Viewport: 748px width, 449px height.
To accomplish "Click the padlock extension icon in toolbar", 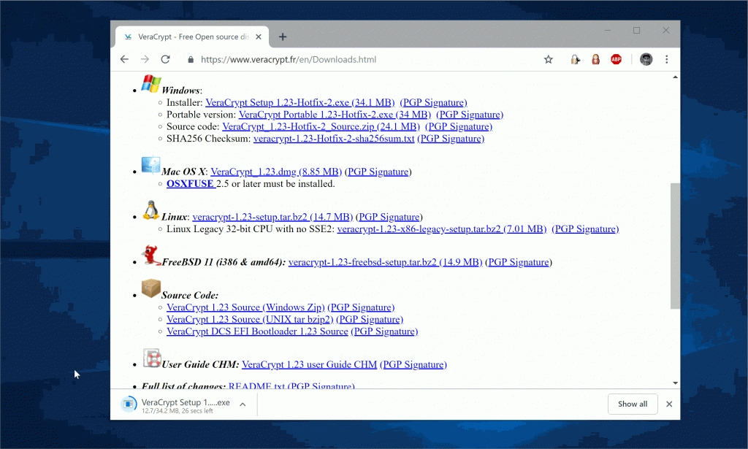I will coord(576,60).
